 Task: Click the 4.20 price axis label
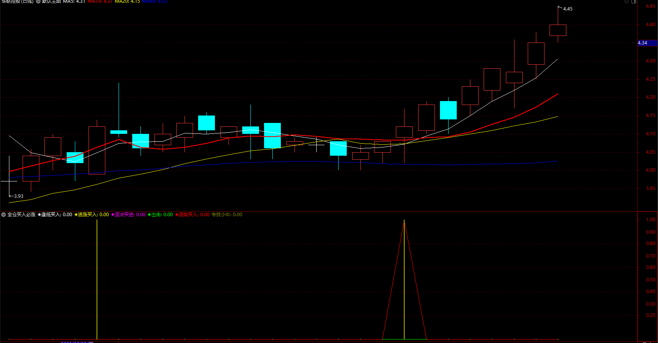point(651,97)
